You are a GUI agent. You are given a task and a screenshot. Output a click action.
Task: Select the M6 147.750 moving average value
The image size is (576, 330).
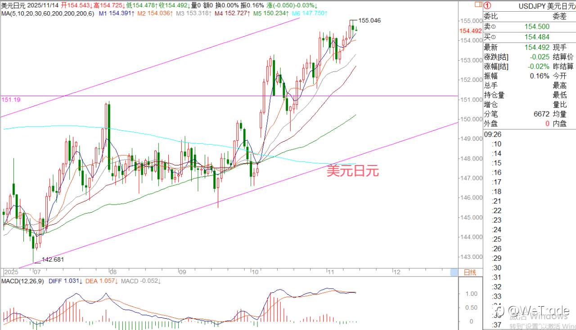click(x=310, y=13)
